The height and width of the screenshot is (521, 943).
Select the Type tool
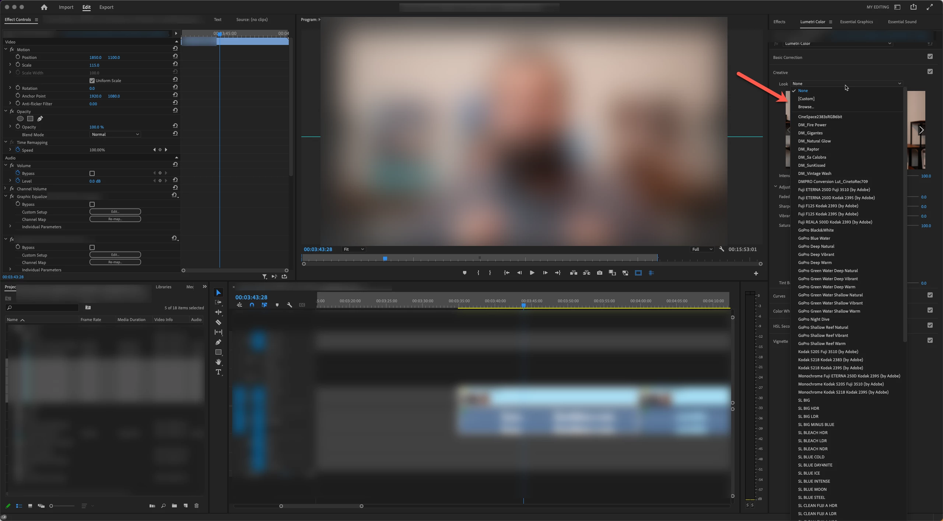(x=218, y=372)
